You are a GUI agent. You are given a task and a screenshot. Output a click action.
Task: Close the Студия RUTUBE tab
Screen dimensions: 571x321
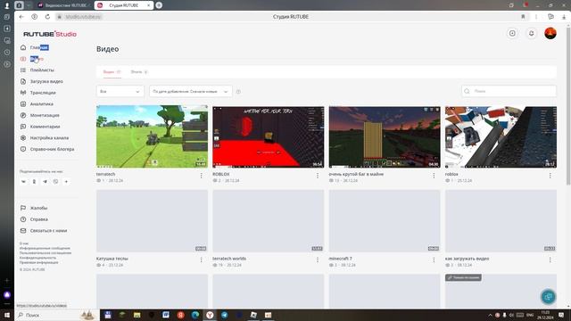[149, 5]
